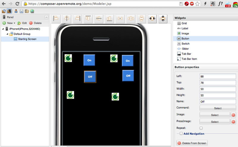Click Select button for Image
This screenshot has width=238, height=147.
tap(215, 115)
